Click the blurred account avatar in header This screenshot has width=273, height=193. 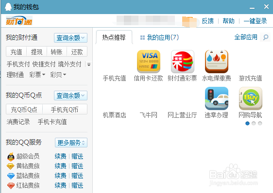click(189, 22)
